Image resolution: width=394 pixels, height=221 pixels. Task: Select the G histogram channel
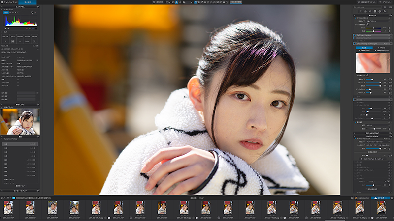click(x=13, y=12)
